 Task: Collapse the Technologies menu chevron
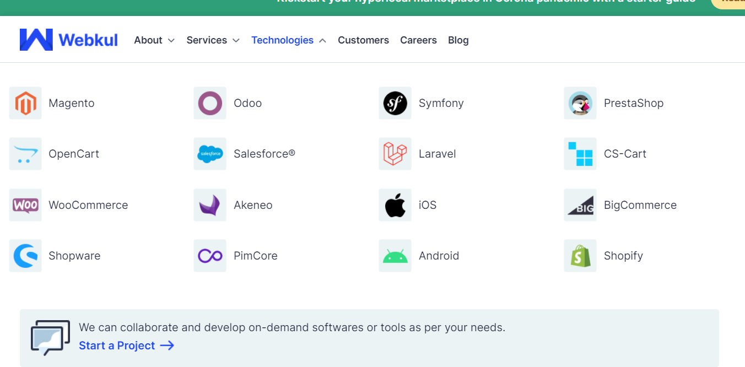coord(322,40)
